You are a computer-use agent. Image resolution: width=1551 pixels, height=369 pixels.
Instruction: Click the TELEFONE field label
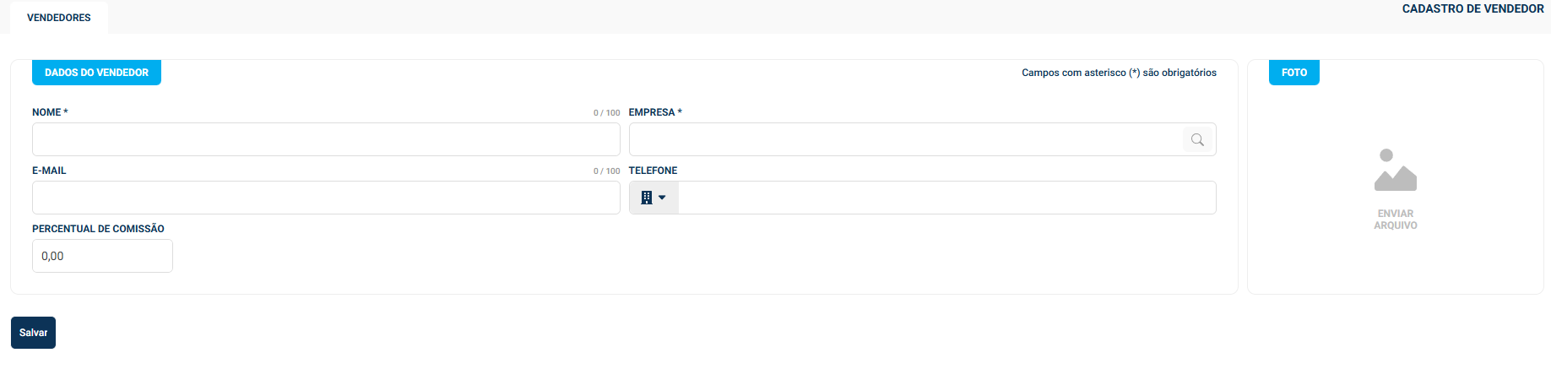[x=653, y=171]
